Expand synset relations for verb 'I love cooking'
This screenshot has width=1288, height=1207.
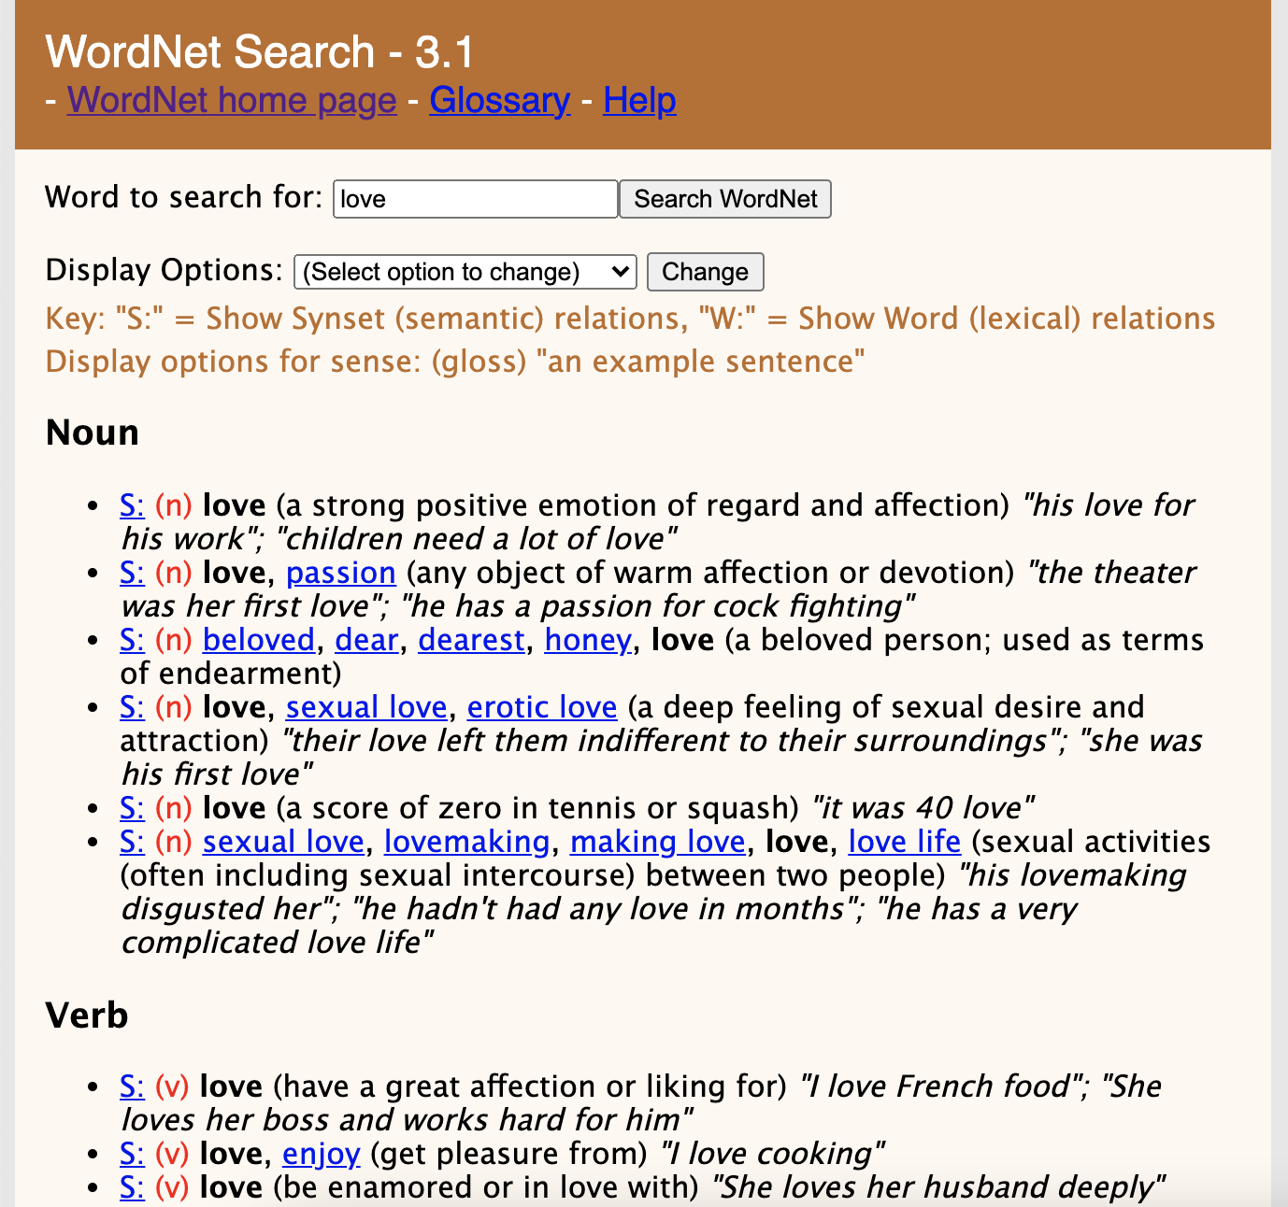coord(132,1153)
